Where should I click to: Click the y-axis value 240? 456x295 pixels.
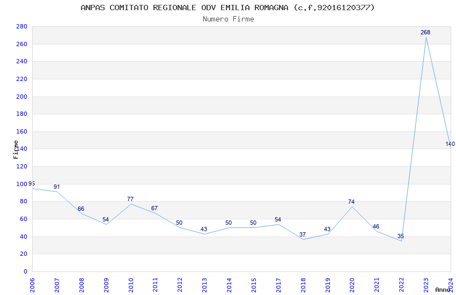pos(22,61)
